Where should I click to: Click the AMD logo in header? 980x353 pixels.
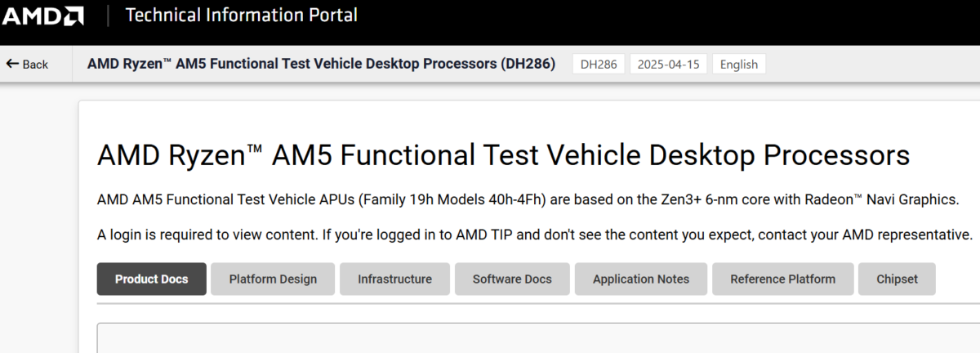tap(43, 16)
